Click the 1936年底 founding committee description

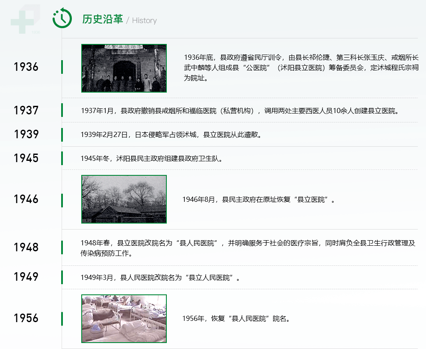click(301, 67)
